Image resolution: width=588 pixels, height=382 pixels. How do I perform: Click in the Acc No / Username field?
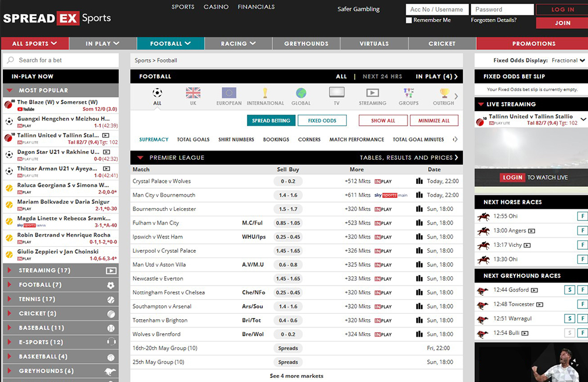click(437, 9)
